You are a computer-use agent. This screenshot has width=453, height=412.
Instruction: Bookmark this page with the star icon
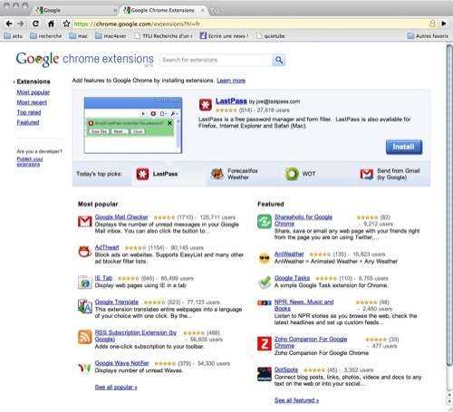(x=66, y=24)
